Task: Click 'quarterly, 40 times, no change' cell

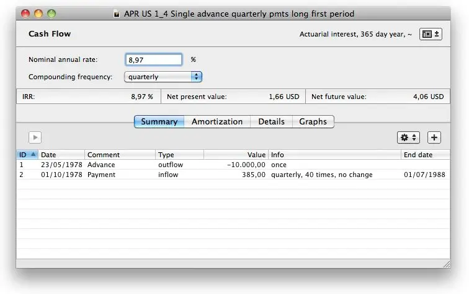Action: click(x=322, y=175)
